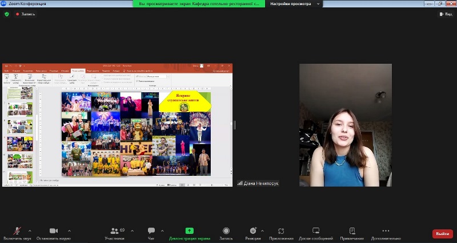Open the View Settings dropdown at top
Screen dimensions: 457x243
point(294,4)
